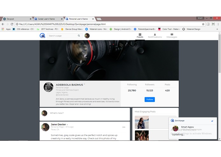The image size is (221, 157).
Task: Click in the Search a page field
Action: tap(65, 36)
